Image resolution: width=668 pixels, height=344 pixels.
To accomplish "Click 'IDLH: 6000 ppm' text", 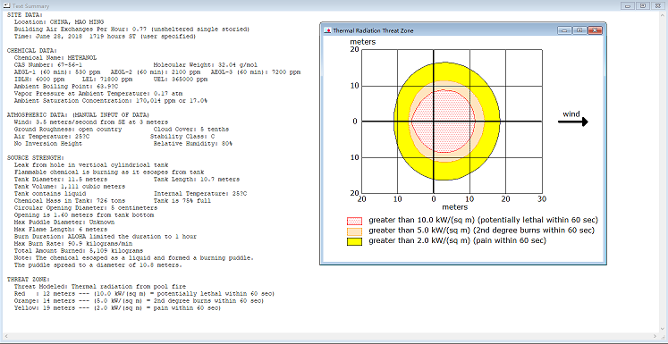I will [x=39, y=80].
